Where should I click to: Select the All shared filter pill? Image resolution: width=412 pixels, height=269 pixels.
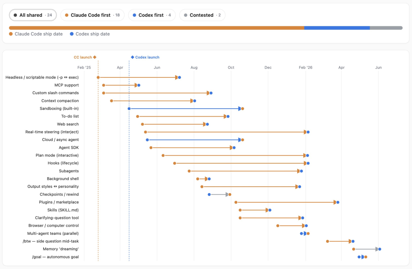click(33, 15)
